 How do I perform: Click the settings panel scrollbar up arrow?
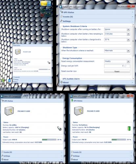pyautogui.click(x=133, y=25)
